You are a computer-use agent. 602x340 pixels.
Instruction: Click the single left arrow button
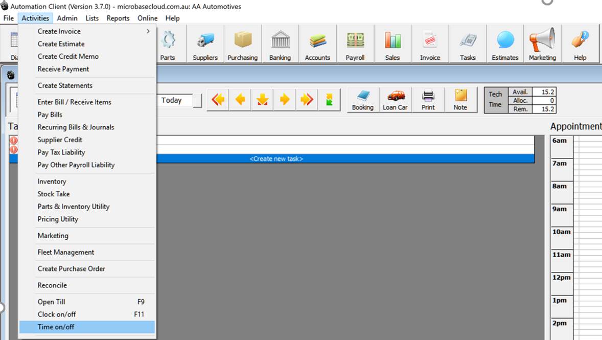240,100
